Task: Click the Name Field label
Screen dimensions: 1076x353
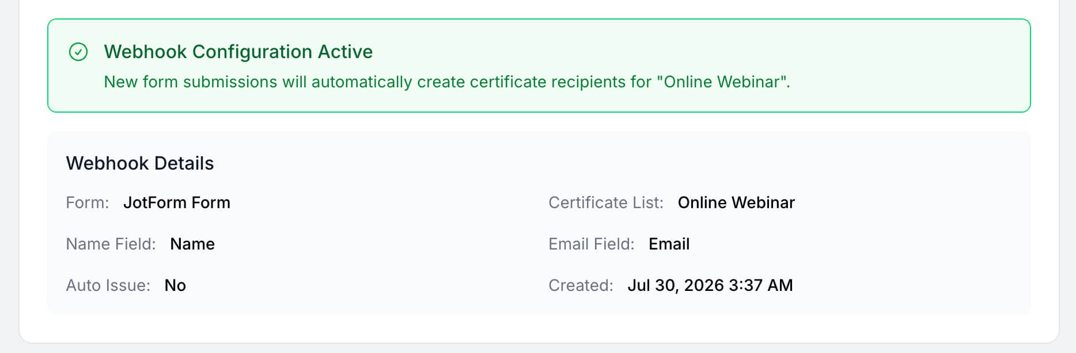Action: click(111, 244)
